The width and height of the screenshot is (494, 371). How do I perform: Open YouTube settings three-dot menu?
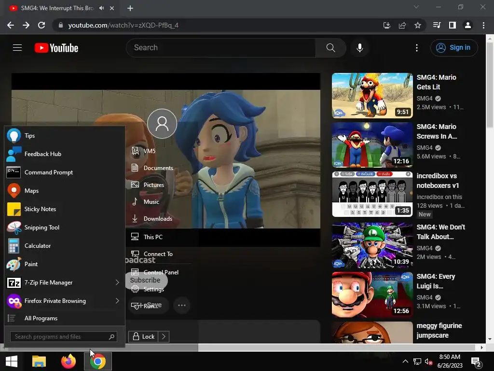(417, 48)
